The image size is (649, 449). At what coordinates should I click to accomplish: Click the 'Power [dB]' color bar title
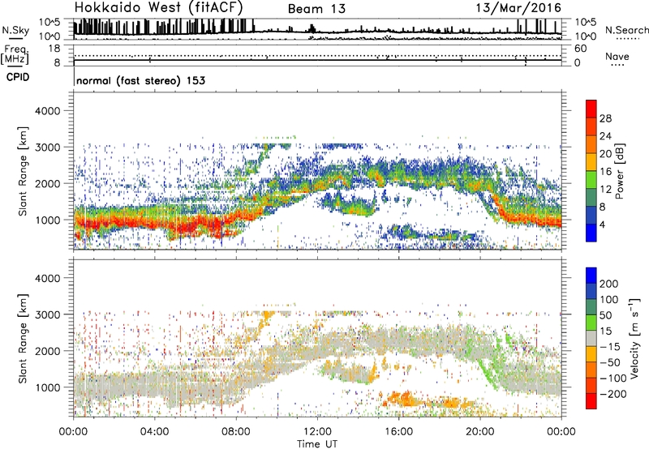619,171
